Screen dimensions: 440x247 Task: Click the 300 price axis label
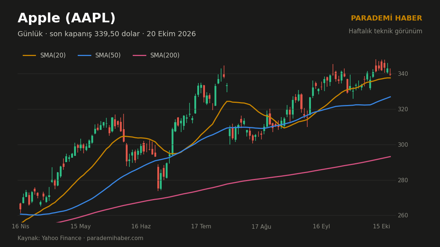403,145
